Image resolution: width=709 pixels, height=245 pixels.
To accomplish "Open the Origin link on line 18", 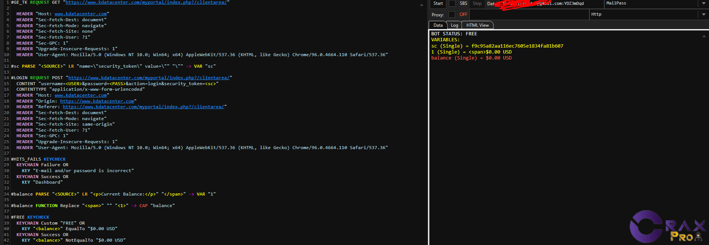I will pos(97,101).
